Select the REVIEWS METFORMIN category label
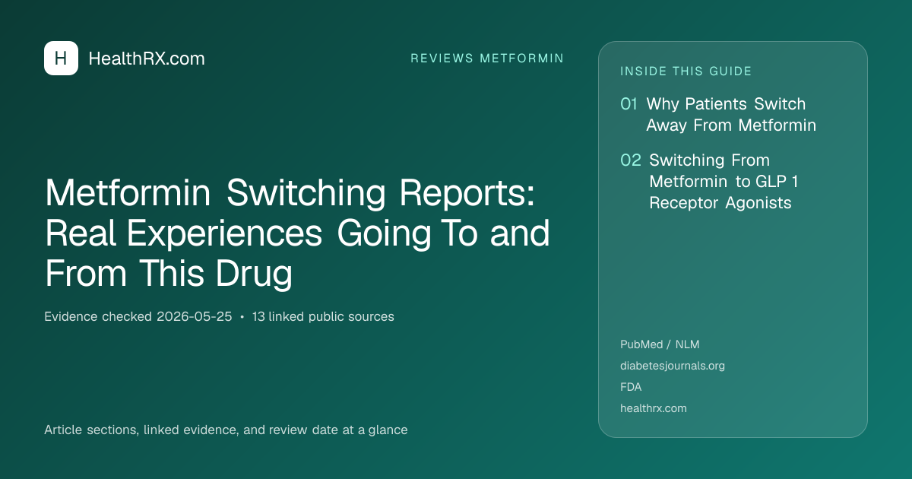 click(x=487, y=59)
